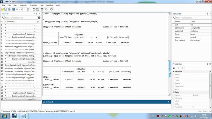Select history row 14 'local stagopts'
Screen dimensions: 212x119
[21, 65]
